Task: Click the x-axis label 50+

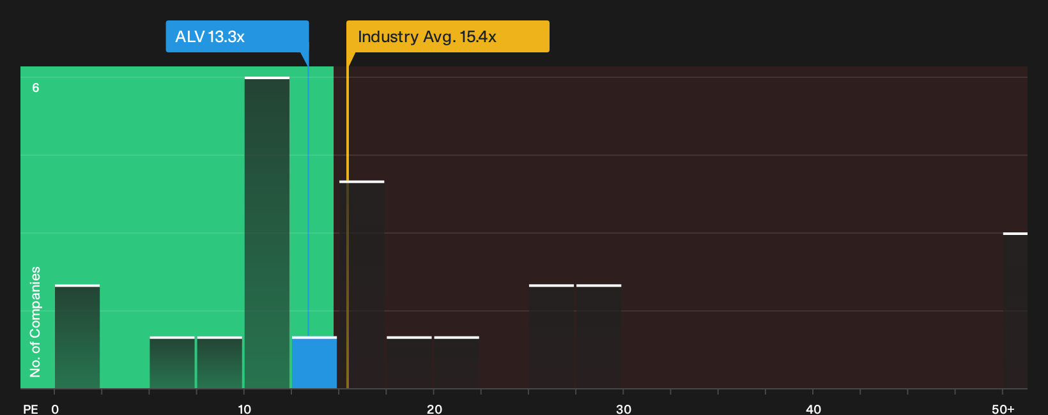Action: pos(1003,409)
